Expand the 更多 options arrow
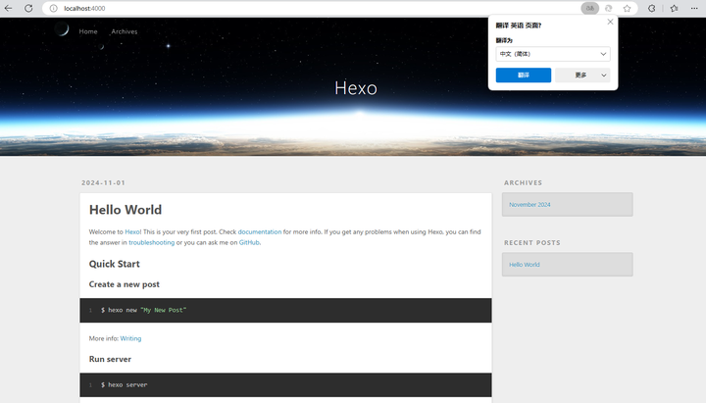 pos(603,75)
